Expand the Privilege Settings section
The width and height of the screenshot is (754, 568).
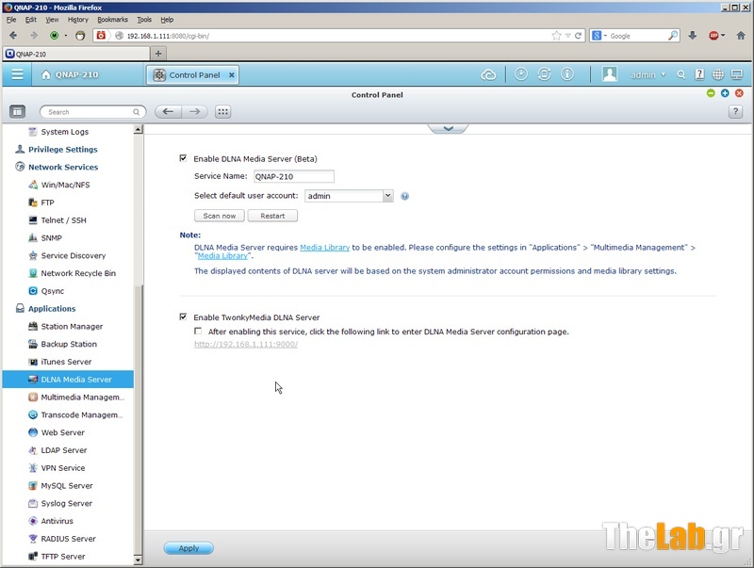click(x=63, y=150)
